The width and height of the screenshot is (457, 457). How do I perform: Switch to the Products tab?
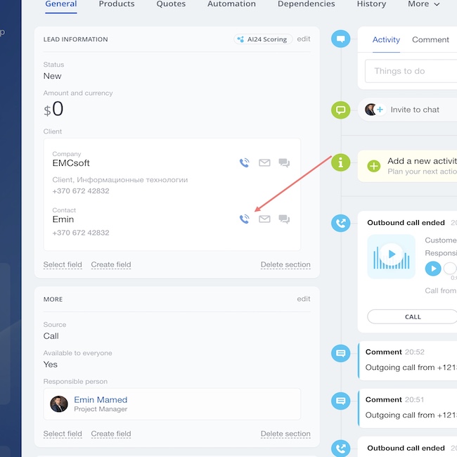coord(117,4)
